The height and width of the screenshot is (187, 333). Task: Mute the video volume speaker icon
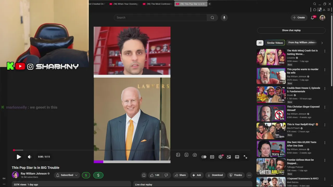click(x=29, y=157)
